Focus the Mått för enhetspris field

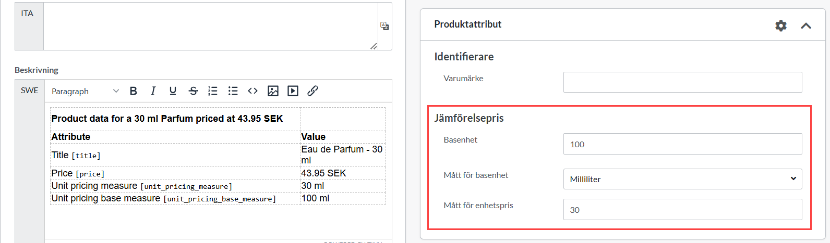682,210
